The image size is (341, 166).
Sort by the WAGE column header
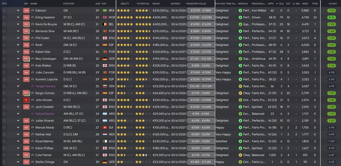coord(156,4)
